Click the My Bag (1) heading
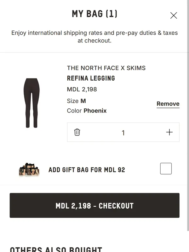The width and height of the screenshot is (189, 252). tap(94, 14)
